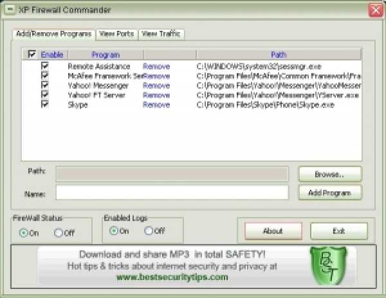
Task: Click the greyed Path field
Action: (x=172, y=174)
